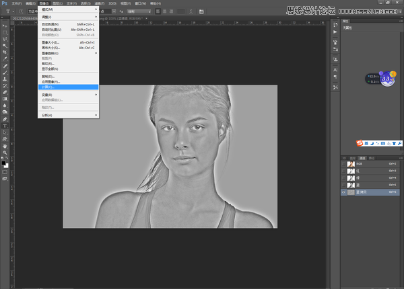The height and width of the screenshot is (289, 404).
Task: Select the Zoom tool in toolbox
Action: tap(5, 153)
